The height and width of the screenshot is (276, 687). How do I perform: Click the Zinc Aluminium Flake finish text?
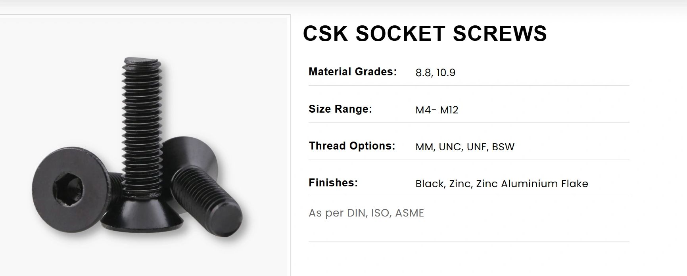[532, 184]
